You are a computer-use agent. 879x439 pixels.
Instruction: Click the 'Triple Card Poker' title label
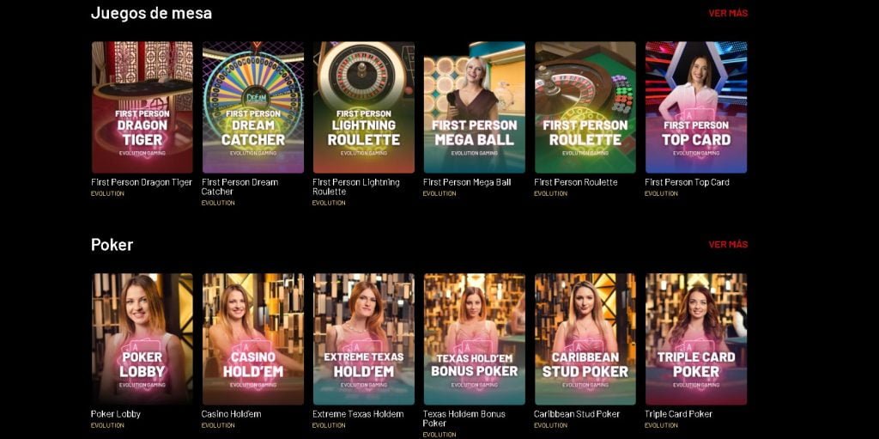[x=678, y=414]
